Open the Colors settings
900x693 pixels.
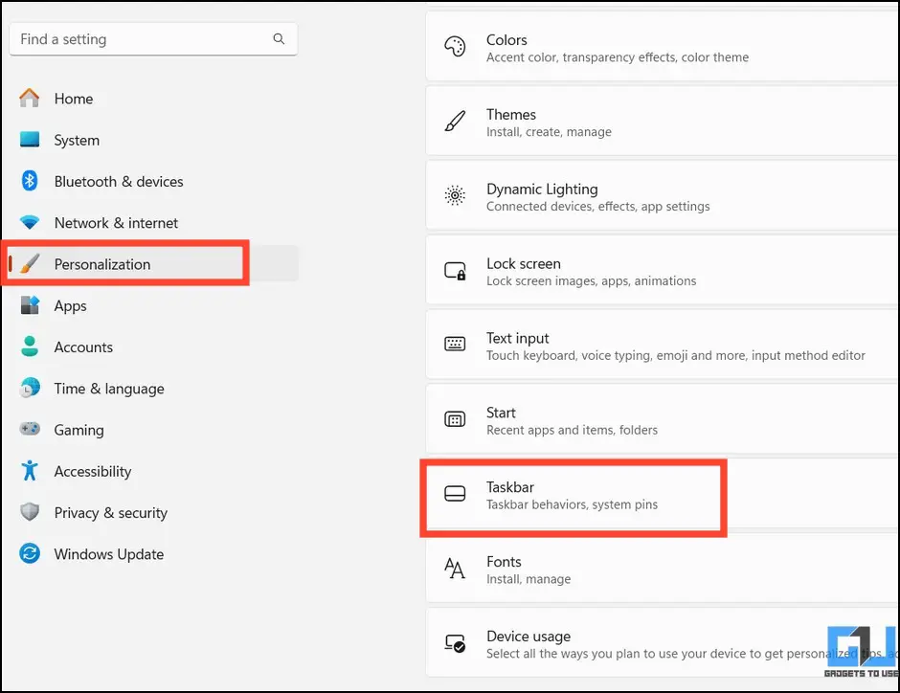point(663,47)
